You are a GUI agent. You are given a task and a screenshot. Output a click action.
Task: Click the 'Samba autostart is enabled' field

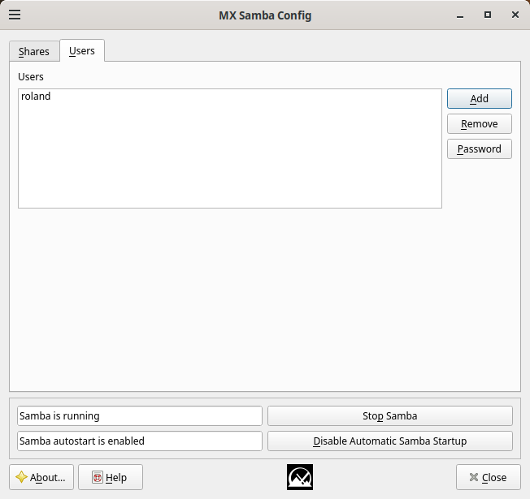click(139, 441)
